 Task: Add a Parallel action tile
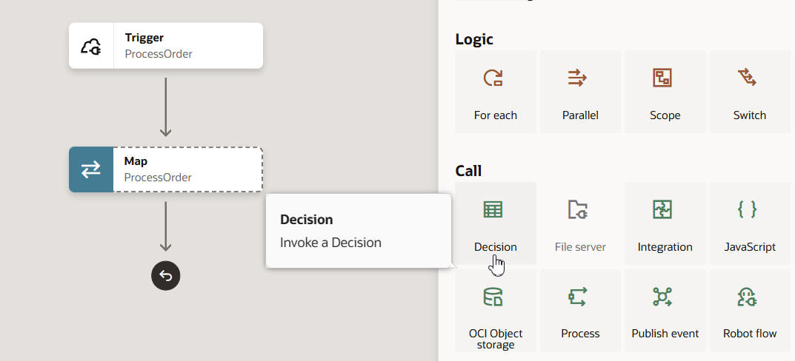[580, 92]
